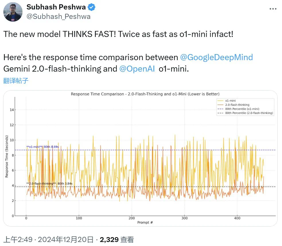The image size is (282, 246).
Task: Click the blue verified badge
Action: (92, 7)
